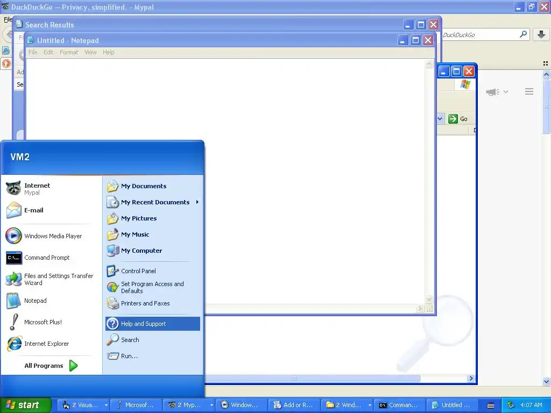Click the Mypal search magnifier icon
The image size is (551, 413).
coord(523,34)
